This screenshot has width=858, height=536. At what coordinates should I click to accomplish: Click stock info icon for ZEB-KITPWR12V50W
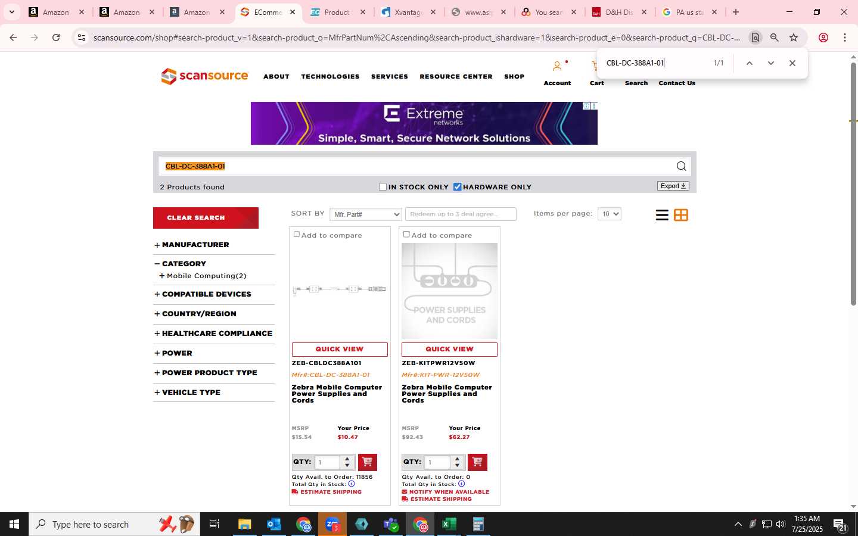[x=462, y=484]
